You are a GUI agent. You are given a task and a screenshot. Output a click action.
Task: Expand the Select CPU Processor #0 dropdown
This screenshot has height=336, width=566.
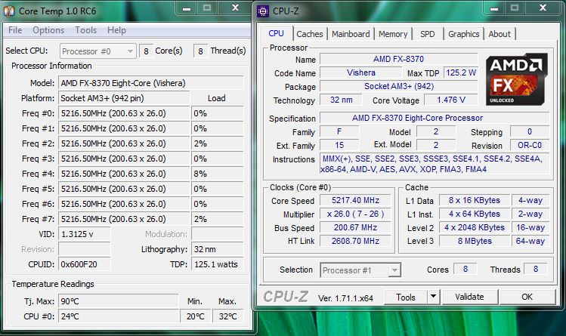[97, 51]
